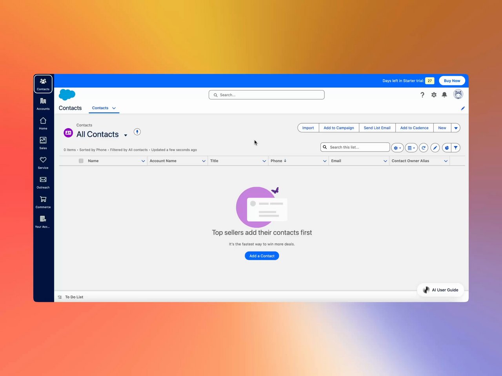
Task: Click the inline edit list pencil button
Action: point(435,148)
